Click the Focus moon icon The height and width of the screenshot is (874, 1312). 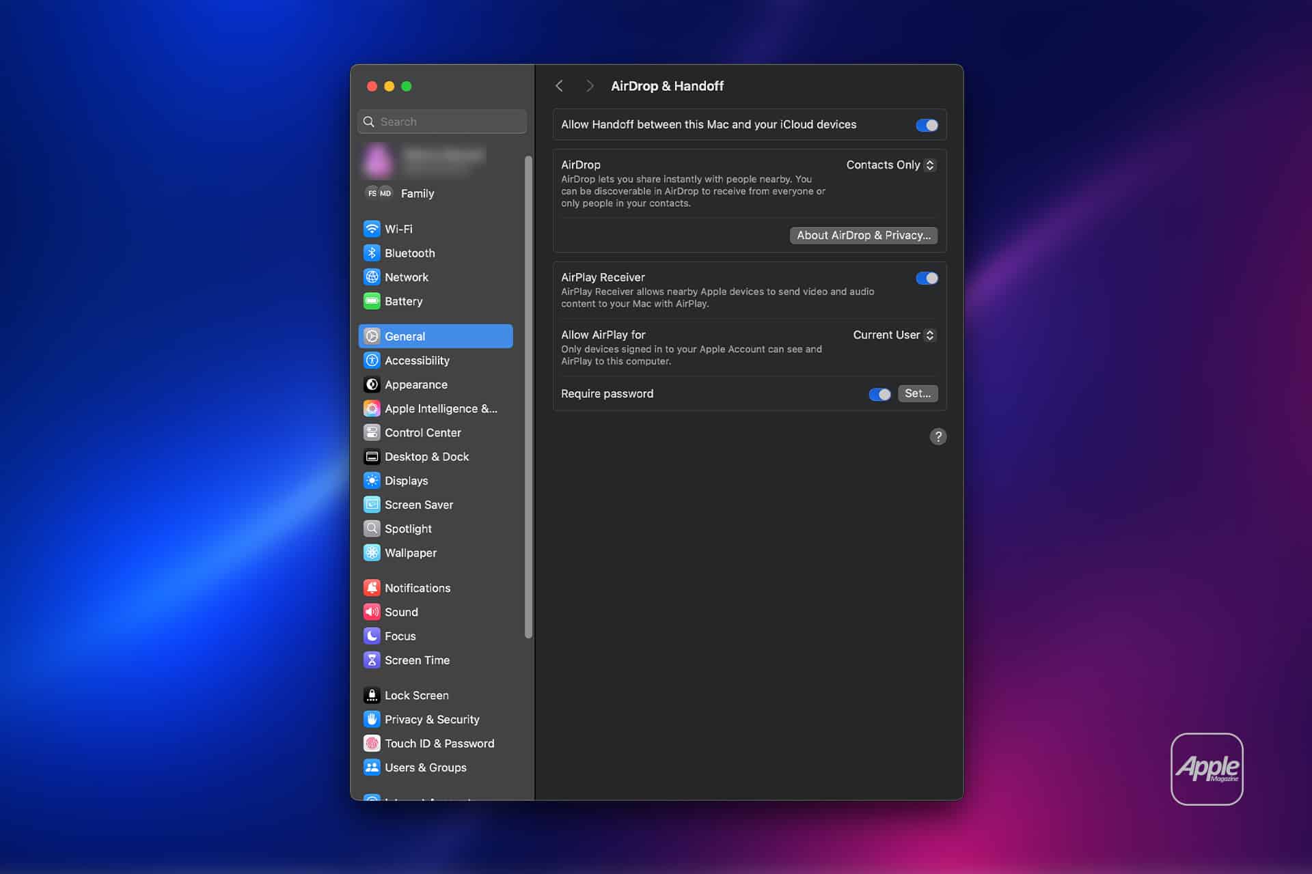(372, 636)
